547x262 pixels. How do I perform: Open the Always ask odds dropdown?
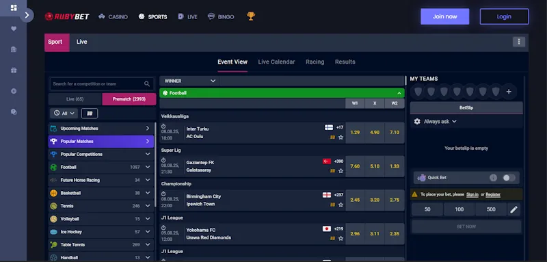coord(440,121)
